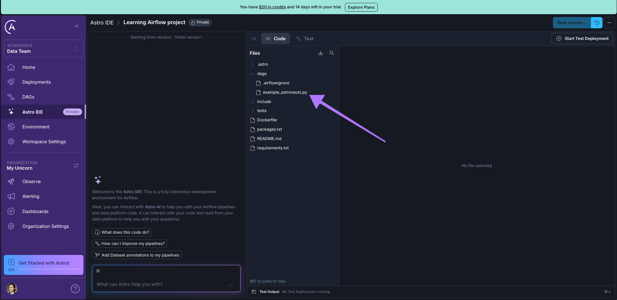Click the Explore Plans button
Screen dimensions: 617x300
361,7
